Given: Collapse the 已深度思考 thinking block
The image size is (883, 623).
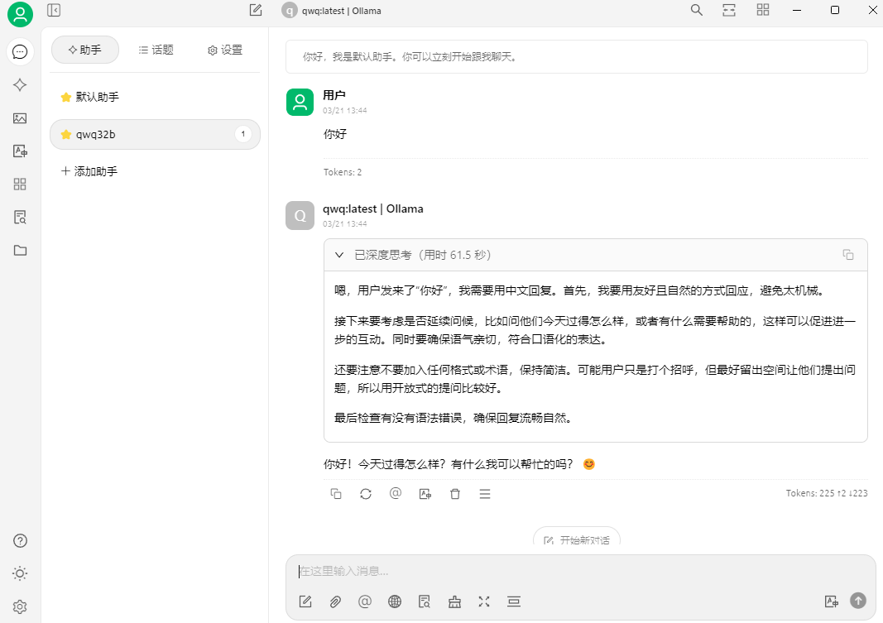Looking at the screenshot, I should pos(339,255).
